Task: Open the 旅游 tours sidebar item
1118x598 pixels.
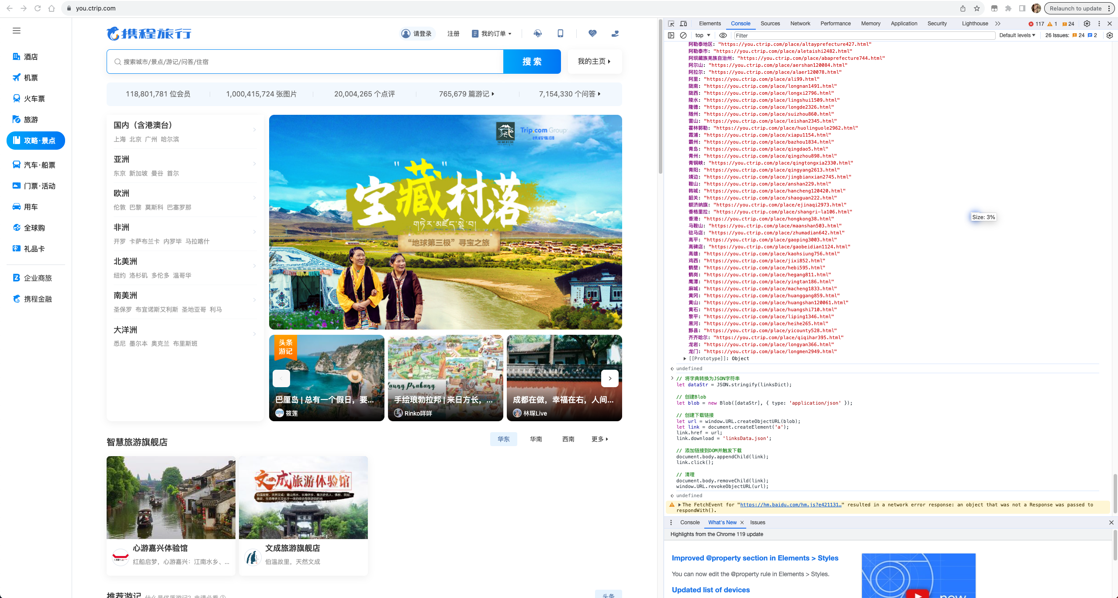Action: click(x=25, y=120)
